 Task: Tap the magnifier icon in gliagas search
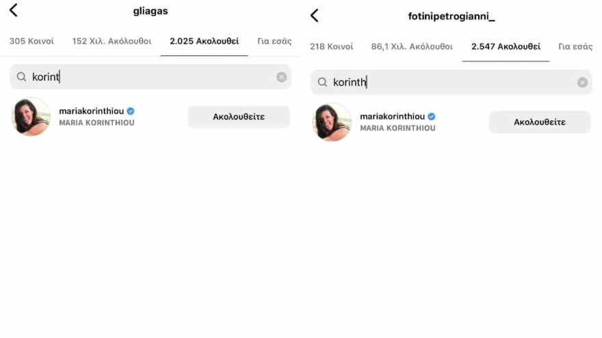click(21, 77)
